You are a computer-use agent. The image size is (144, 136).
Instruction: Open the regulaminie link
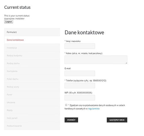click(x=94, y=109)
